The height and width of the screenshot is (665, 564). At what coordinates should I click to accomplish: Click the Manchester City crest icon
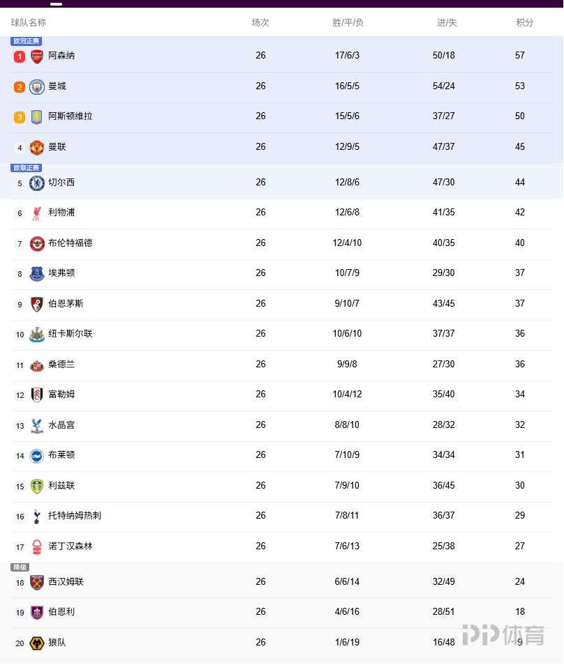[x=37, y=87]
